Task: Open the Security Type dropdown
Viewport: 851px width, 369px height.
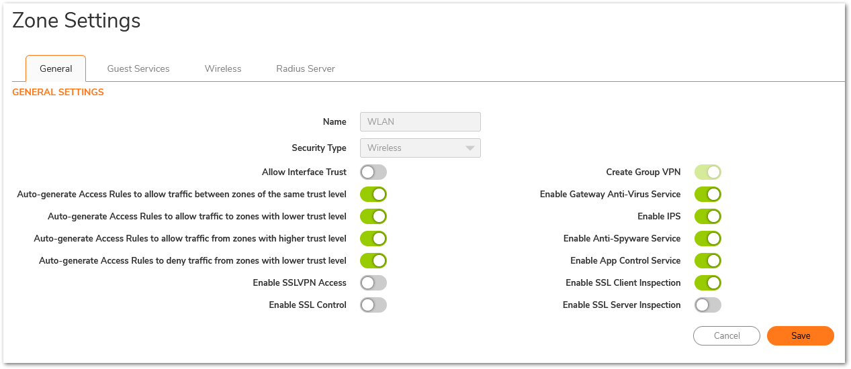Action: click(x=420, y=148)
